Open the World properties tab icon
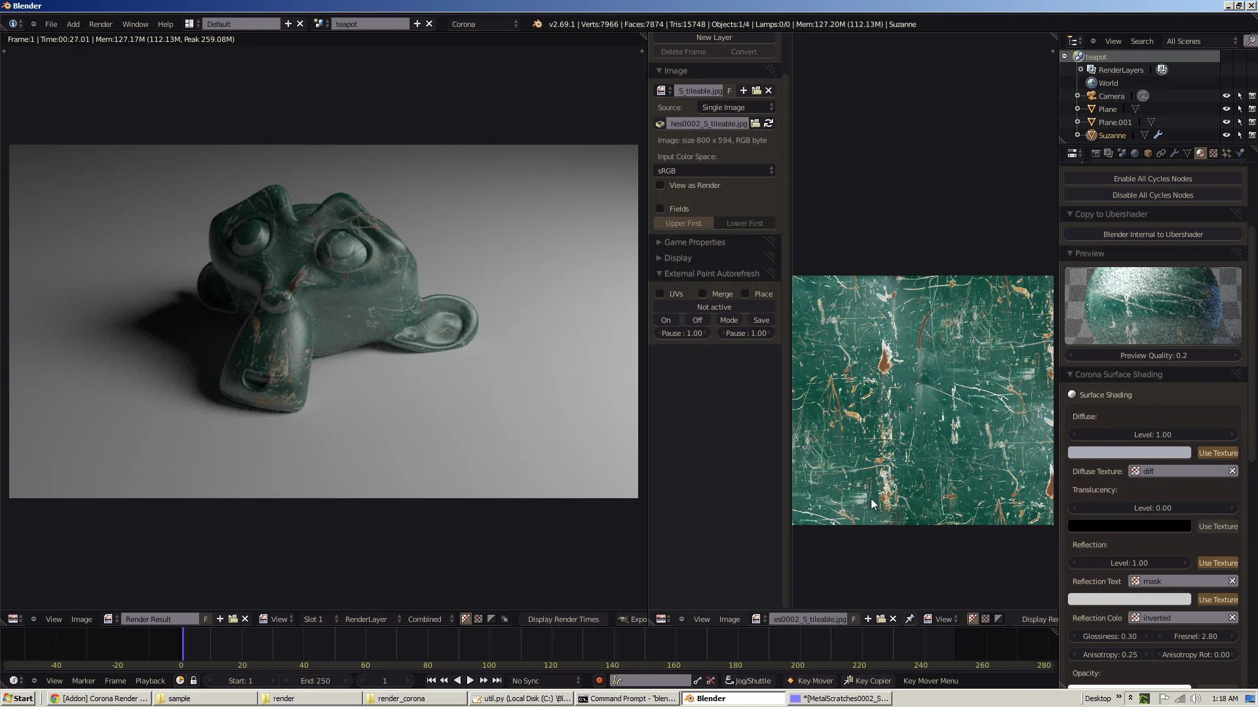The image size is (1258, 707). [1135, 153]
